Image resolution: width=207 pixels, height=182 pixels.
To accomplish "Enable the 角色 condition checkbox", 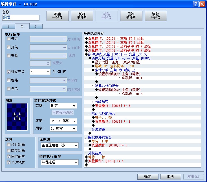I will pos(8,89).
